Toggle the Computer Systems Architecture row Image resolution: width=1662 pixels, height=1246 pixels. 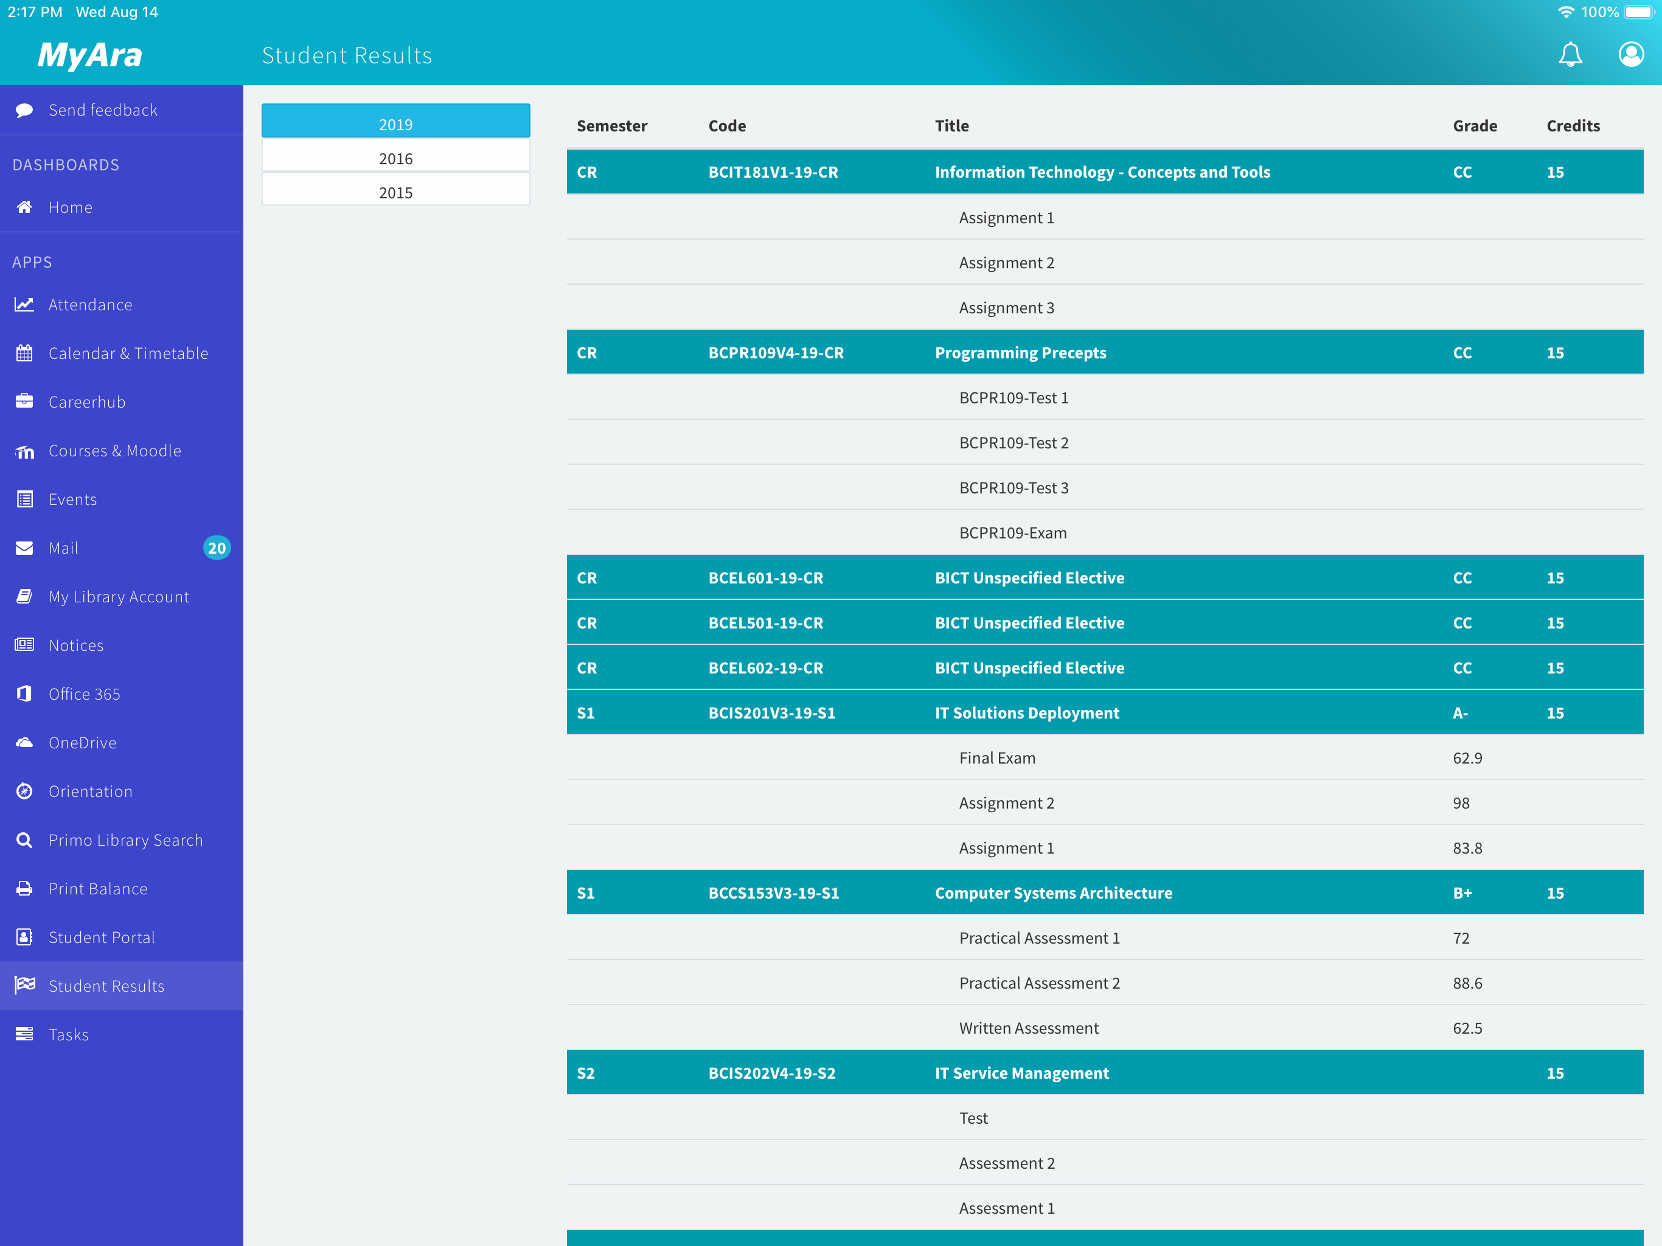(x=1105, y=893)
